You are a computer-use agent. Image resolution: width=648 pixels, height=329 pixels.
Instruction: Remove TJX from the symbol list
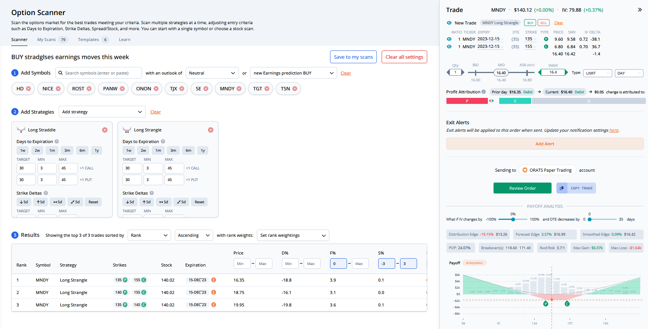182,89
